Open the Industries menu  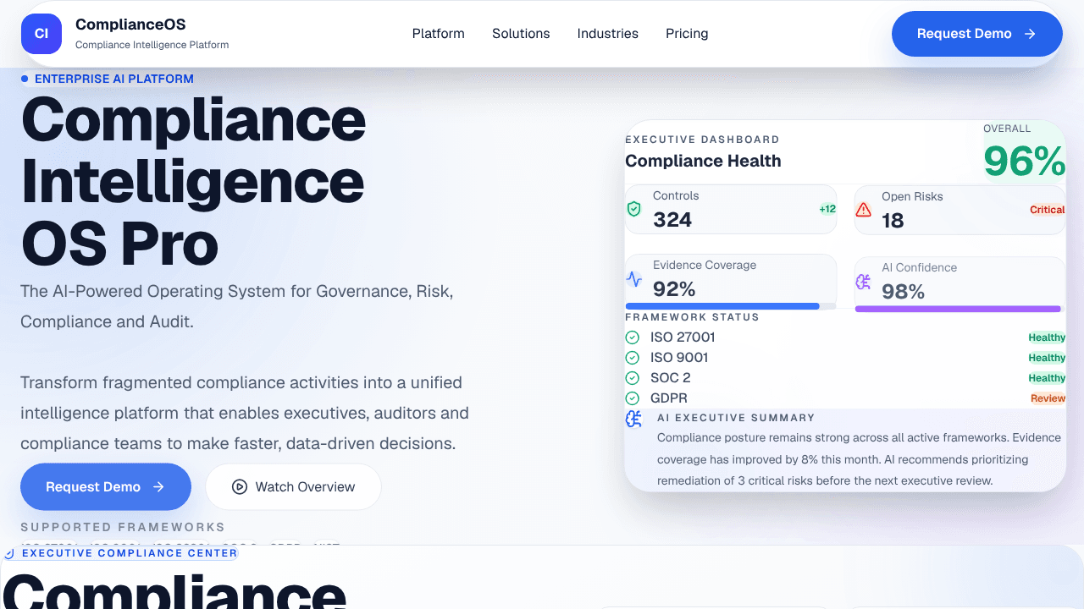click(x=608, y=34)
